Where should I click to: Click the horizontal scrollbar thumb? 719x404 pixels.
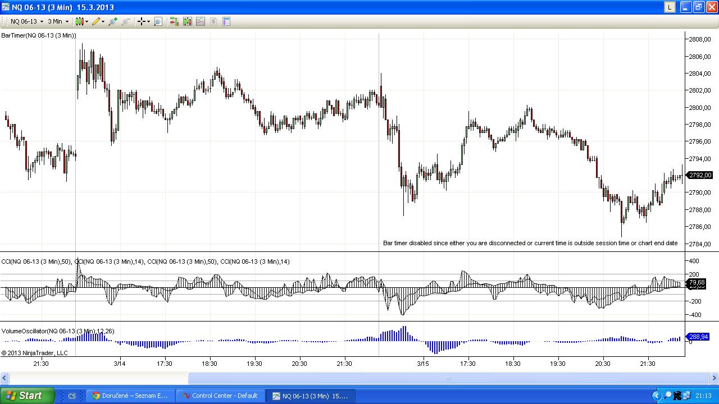coord(448,378)
